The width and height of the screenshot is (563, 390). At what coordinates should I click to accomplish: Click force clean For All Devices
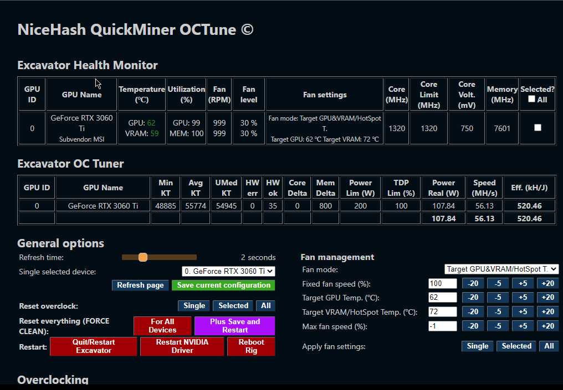click(x=163, y=325)
